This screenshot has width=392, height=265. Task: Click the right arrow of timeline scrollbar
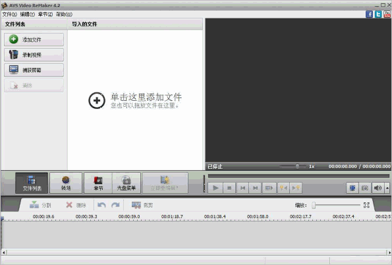389,252
